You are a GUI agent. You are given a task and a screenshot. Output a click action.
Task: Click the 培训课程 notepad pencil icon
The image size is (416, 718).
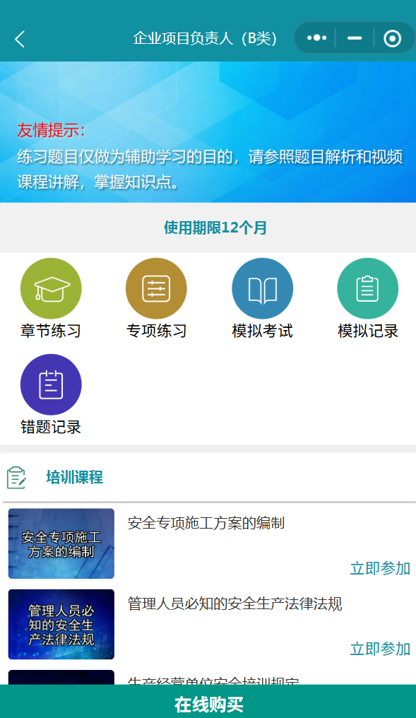pyautogui.click(x=16, y=478)
